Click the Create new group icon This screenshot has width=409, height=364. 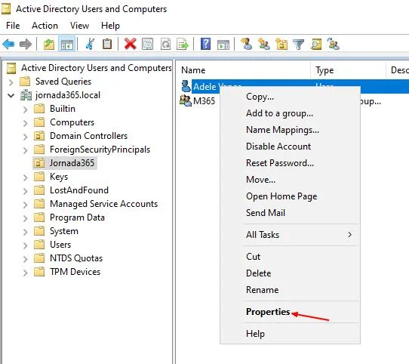[x=263, y=44]
